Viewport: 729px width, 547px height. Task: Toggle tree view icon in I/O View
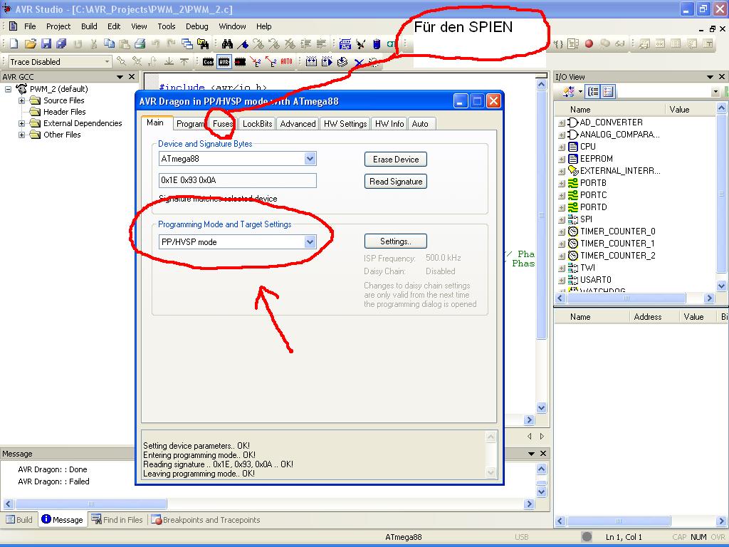[x=593, y=92]
